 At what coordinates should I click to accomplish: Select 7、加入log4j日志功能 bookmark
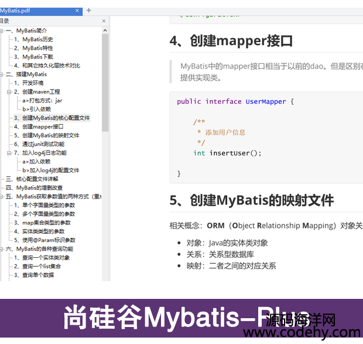point(40,153)
